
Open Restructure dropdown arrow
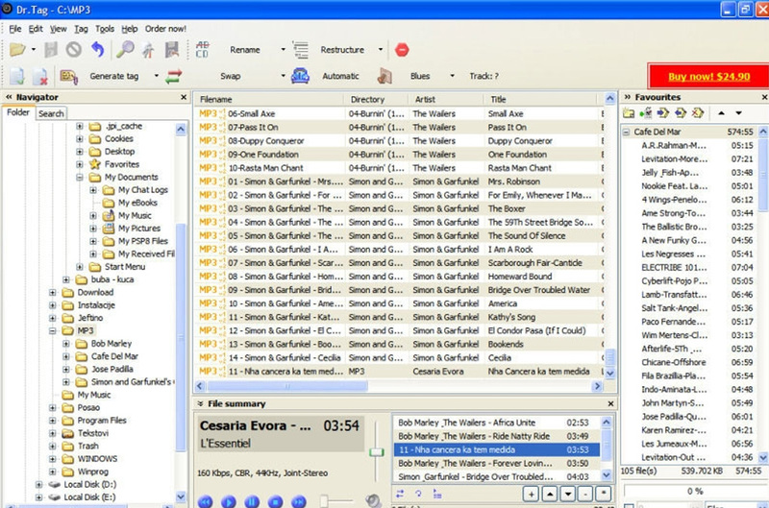click(380, 50)
